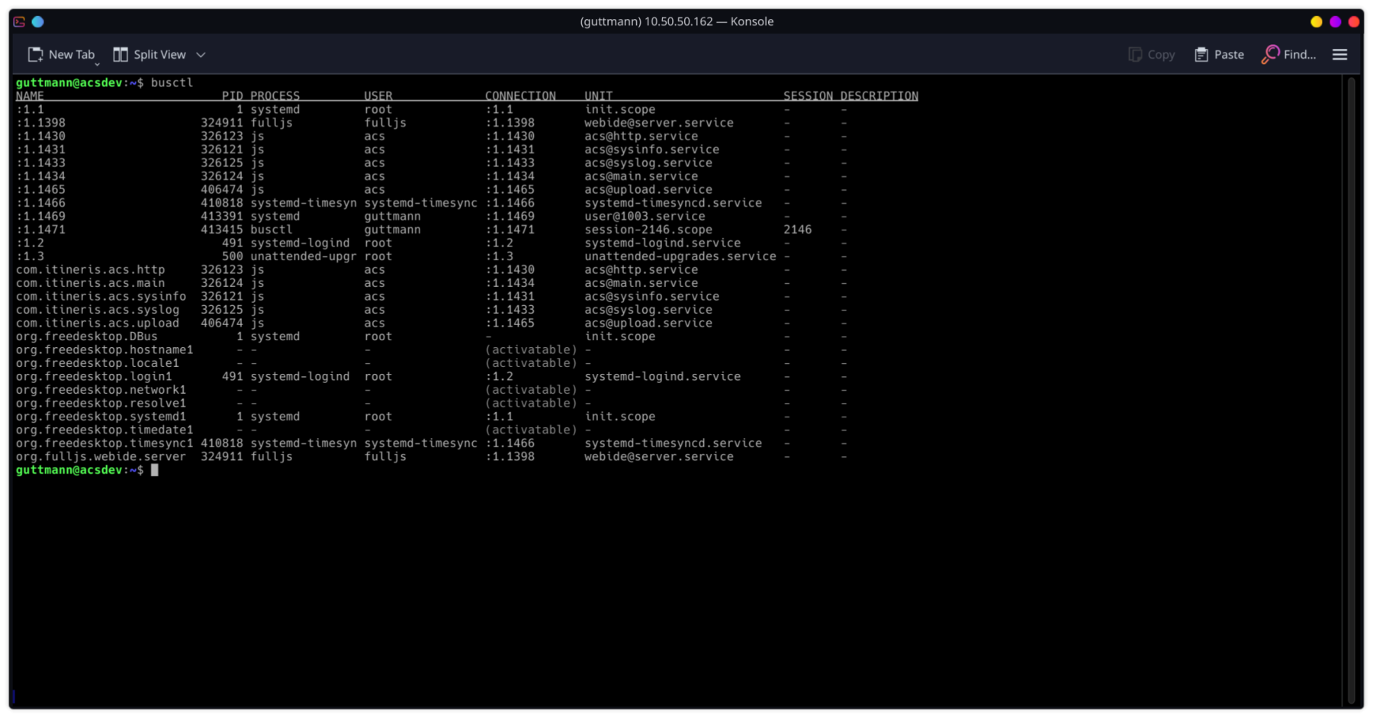Open the hamburger menu

click(x=1339, y=54)
